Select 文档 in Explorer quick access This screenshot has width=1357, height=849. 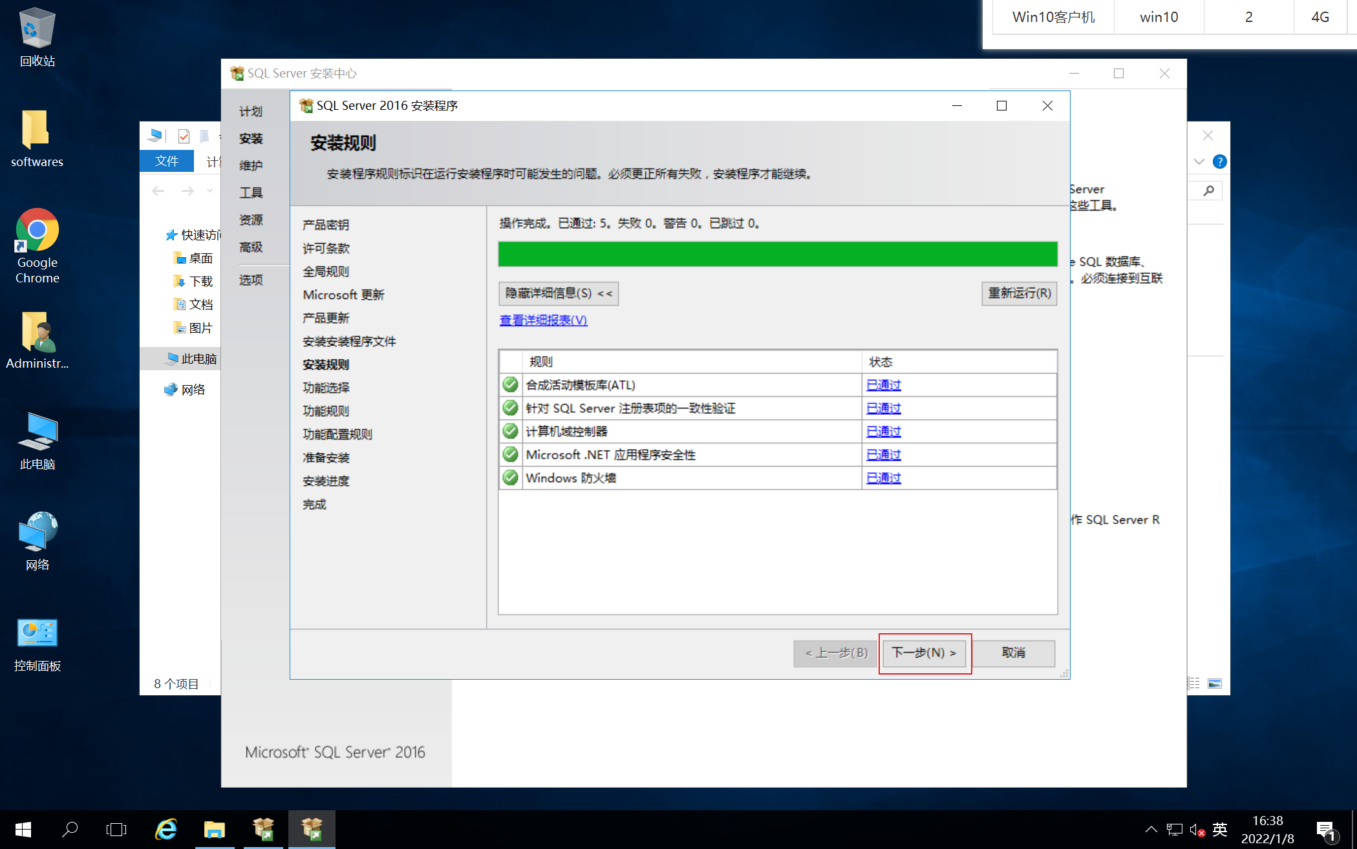[193, 305]
